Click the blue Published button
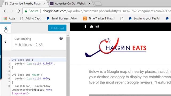This screenshot has height=96, width=171. 57,28
